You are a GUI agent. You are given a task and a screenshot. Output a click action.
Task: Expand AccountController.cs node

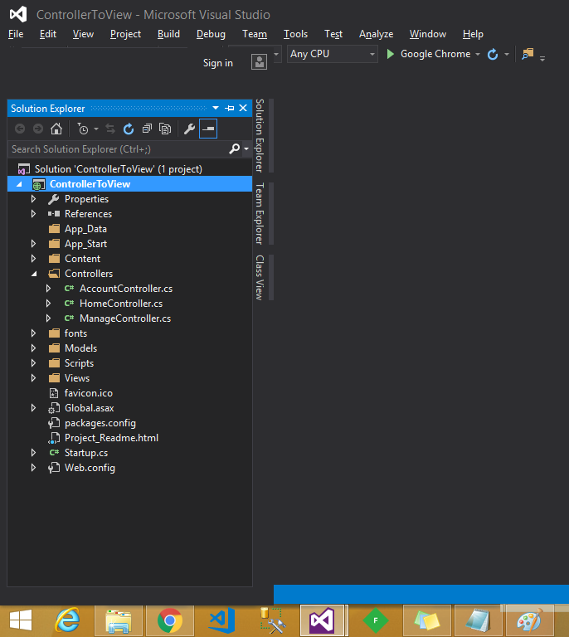point(48,289)
